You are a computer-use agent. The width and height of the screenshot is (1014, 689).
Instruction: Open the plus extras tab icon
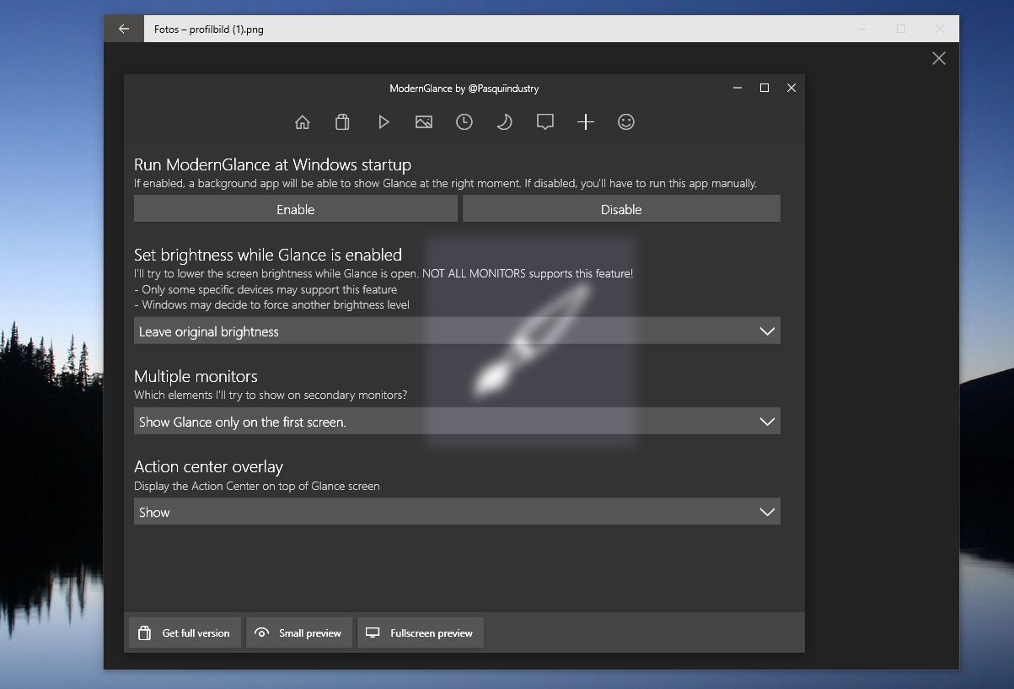tap(586, 122)
